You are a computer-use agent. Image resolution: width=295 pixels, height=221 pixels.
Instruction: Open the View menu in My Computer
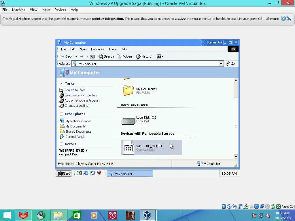83,49
